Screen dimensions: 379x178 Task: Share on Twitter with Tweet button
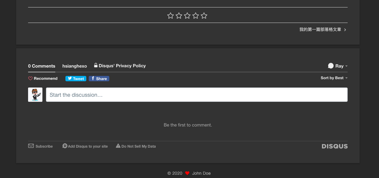tap(76, 79)
